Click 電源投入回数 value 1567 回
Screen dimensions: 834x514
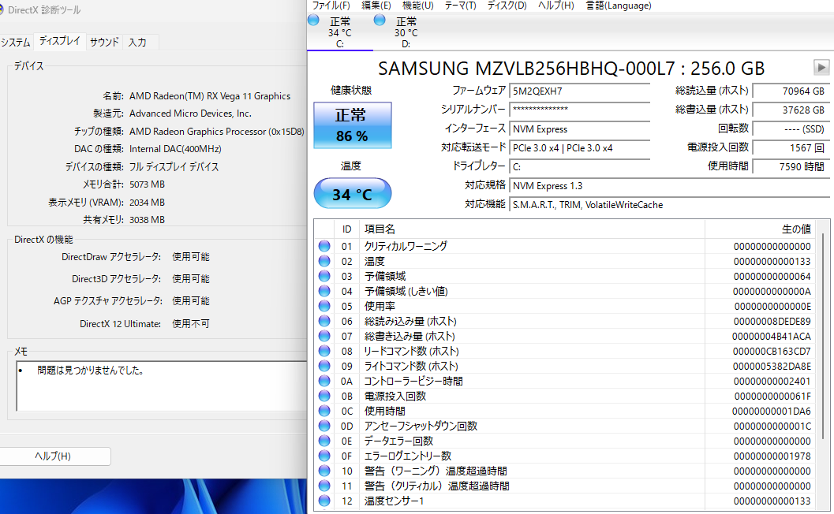(791, 147)
